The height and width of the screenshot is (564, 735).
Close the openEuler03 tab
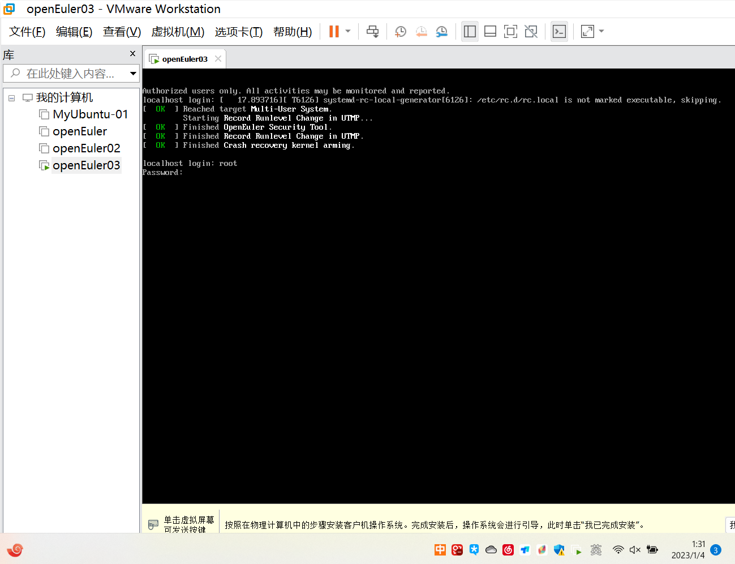click(218, 59)
